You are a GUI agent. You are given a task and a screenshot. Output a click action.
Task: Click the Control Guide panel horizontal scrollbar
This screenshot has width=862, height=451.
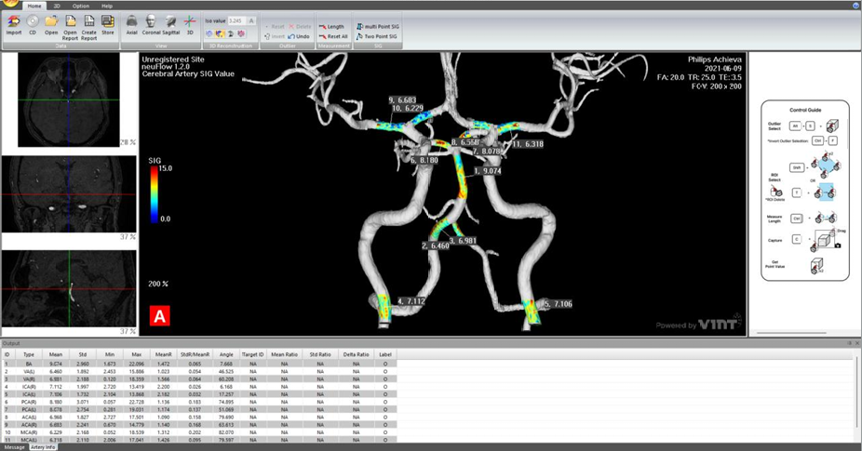click(x=791, y=333)
